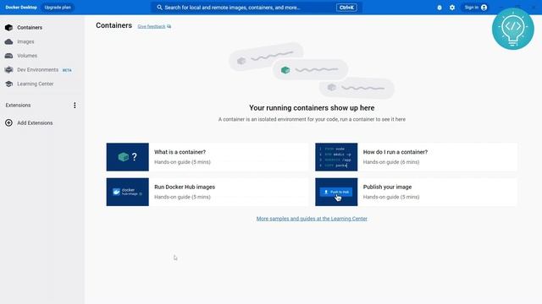
Task: Open the settings gear icon
Action: pyautogui.click(x=452, y=8)
